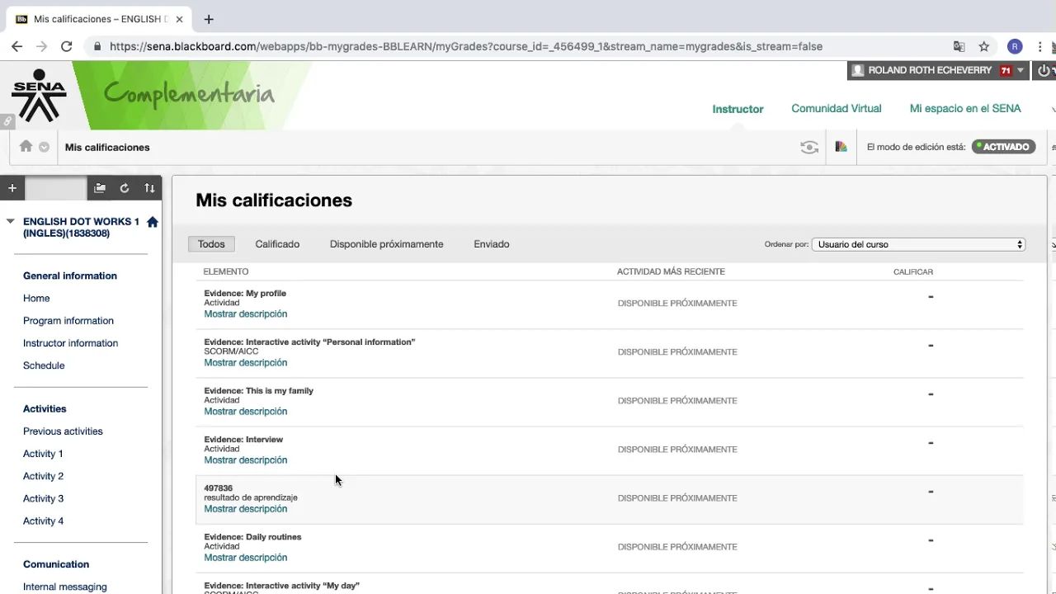Open Activity 3
The width and height of the screenshot is (1056, 594).
[43, 498]
